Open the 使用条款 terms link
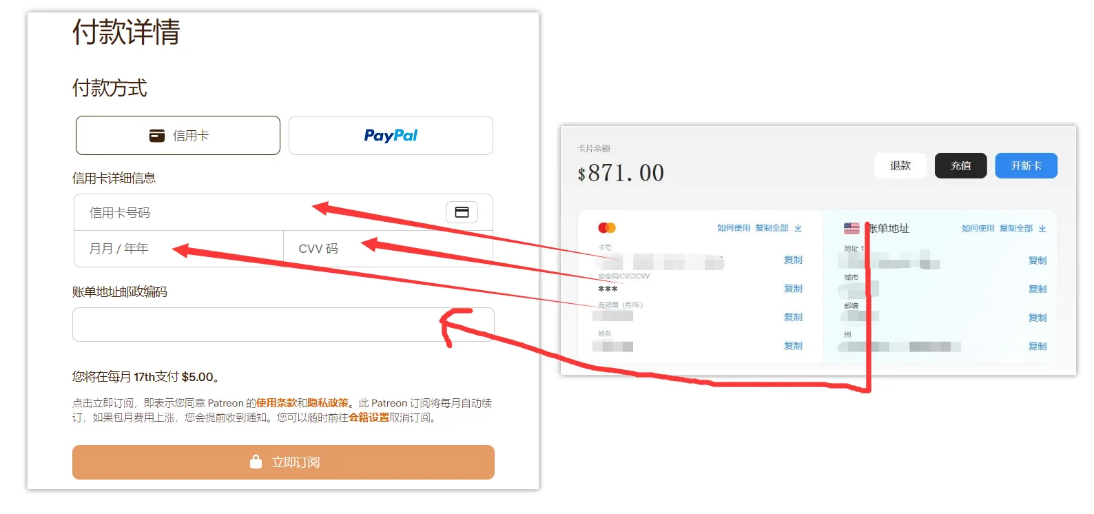 [276, 403]
